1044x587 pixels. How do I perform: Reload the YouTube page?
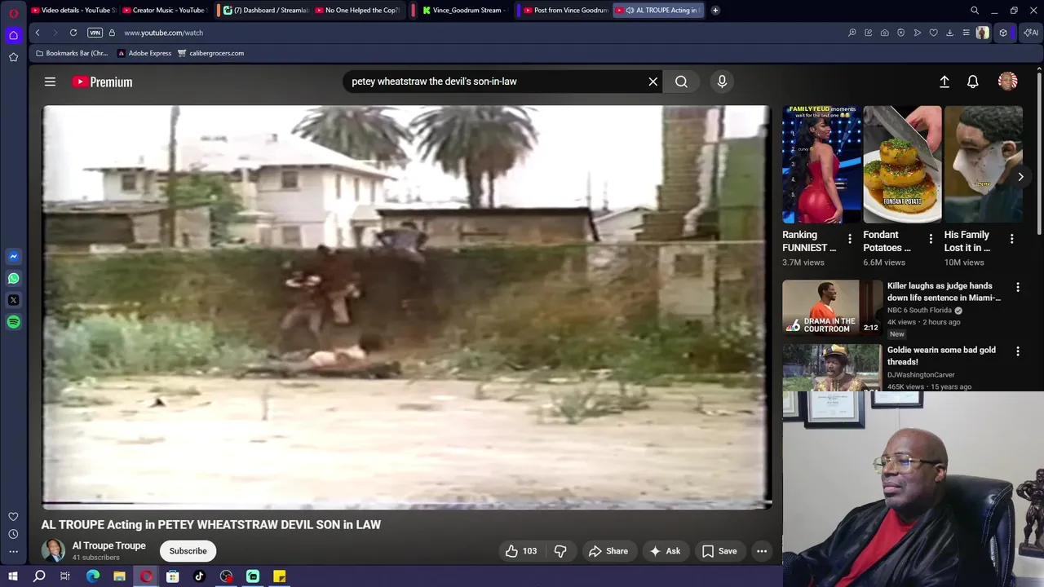(x=73, y=33)
